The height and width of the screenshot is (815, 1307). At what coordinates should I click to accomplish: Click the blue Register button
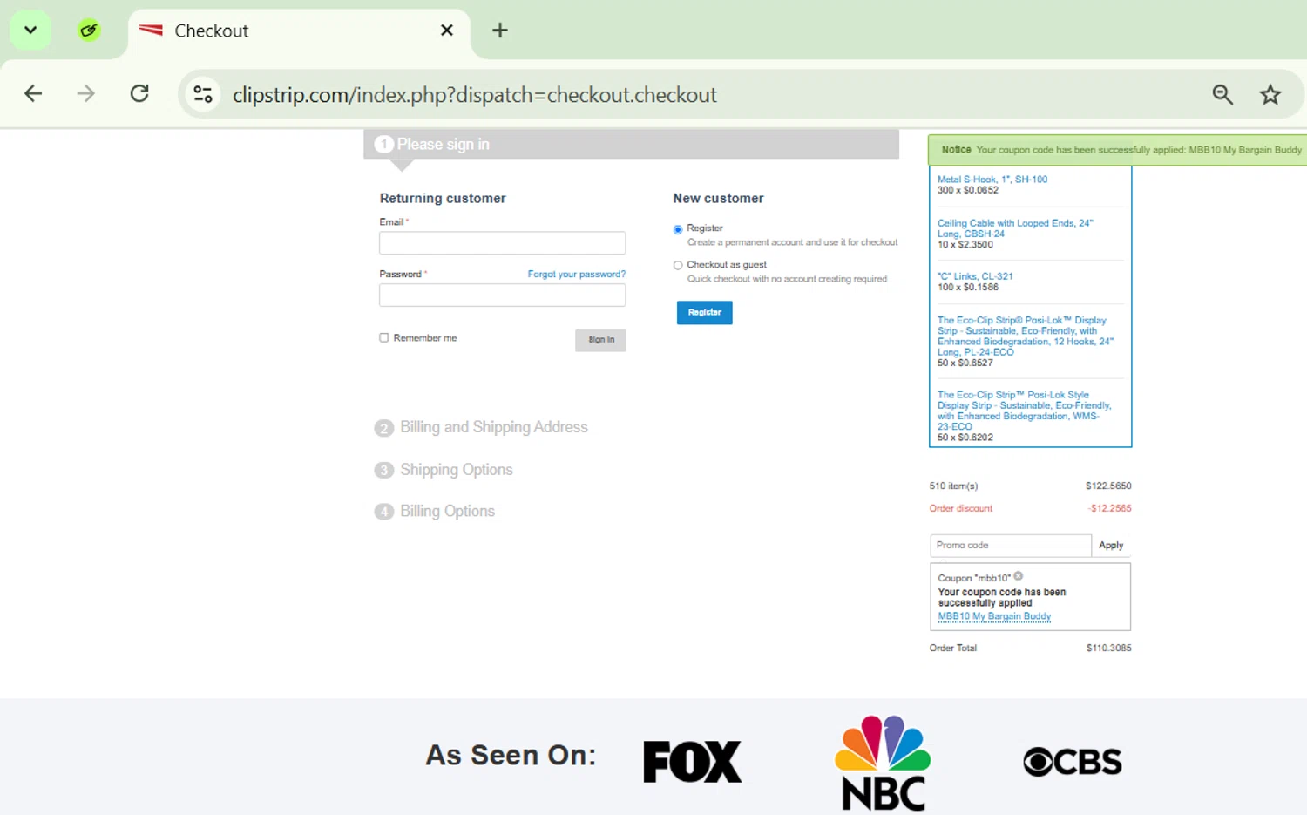pyautogui.click(x=704, y=312)
